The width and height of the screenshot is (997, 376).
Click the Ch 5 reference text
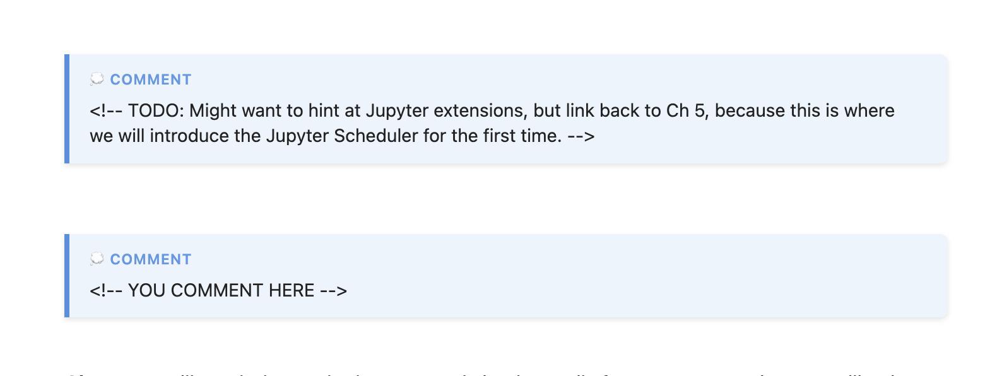tap(687, 110)
